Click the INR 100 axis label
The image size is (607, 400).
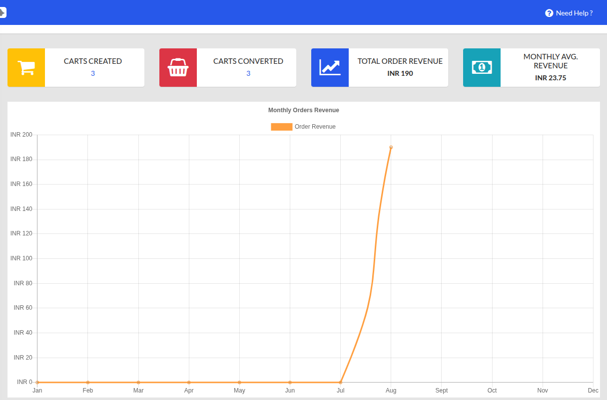coord(21,258)
